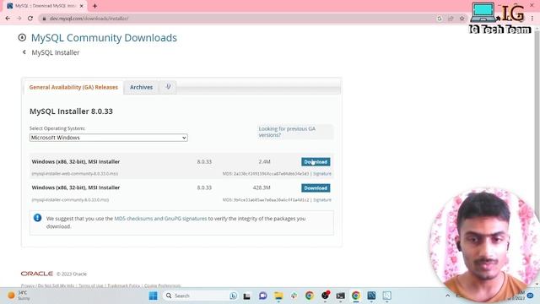Click the MySQL Installer breadcrumb text
The height and width of the screenshot is (304, 540).
(56, 52)
